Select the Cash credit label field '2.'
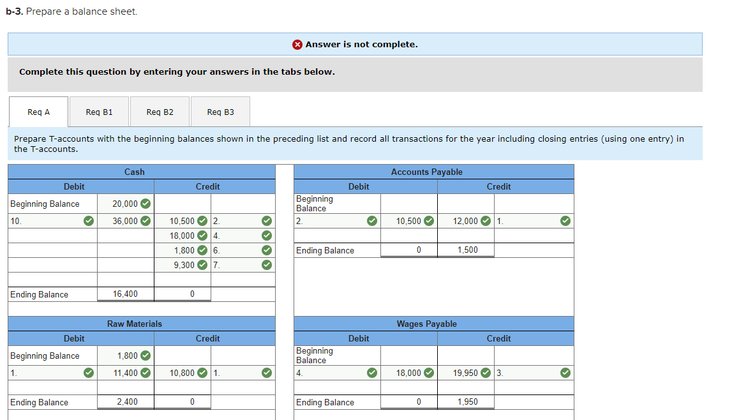748x420 pixels. click(x=243, y=221)
